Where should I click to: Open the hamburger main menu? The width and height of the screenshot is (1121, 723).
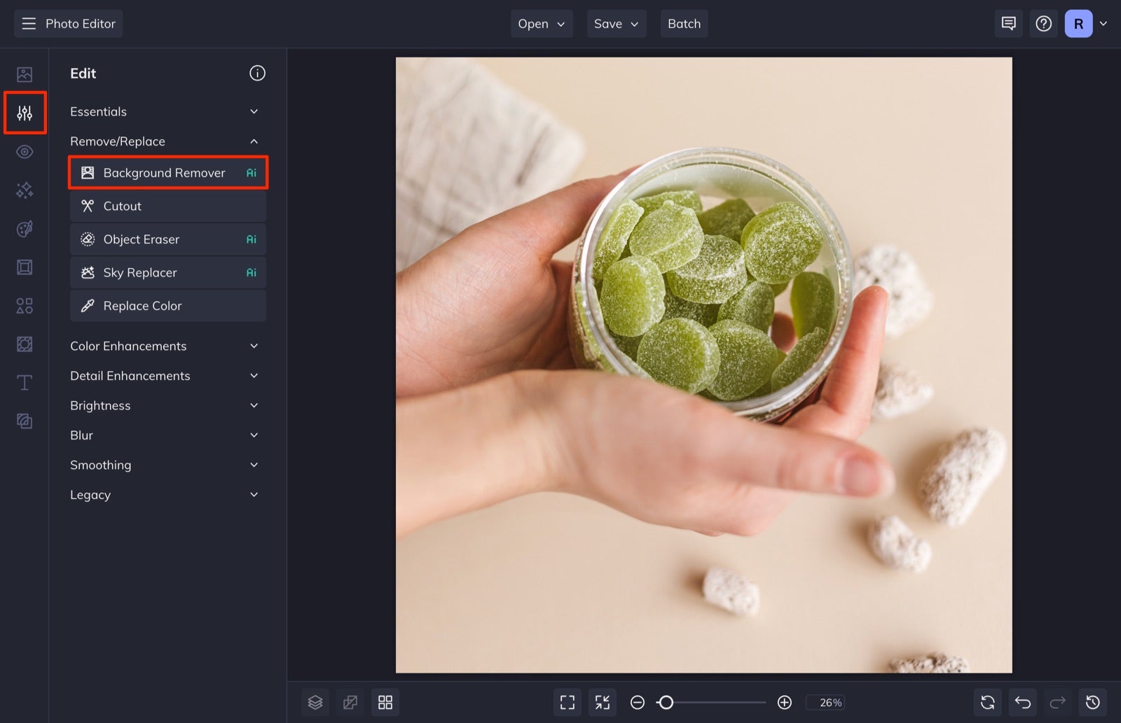(x=29, y=23)
